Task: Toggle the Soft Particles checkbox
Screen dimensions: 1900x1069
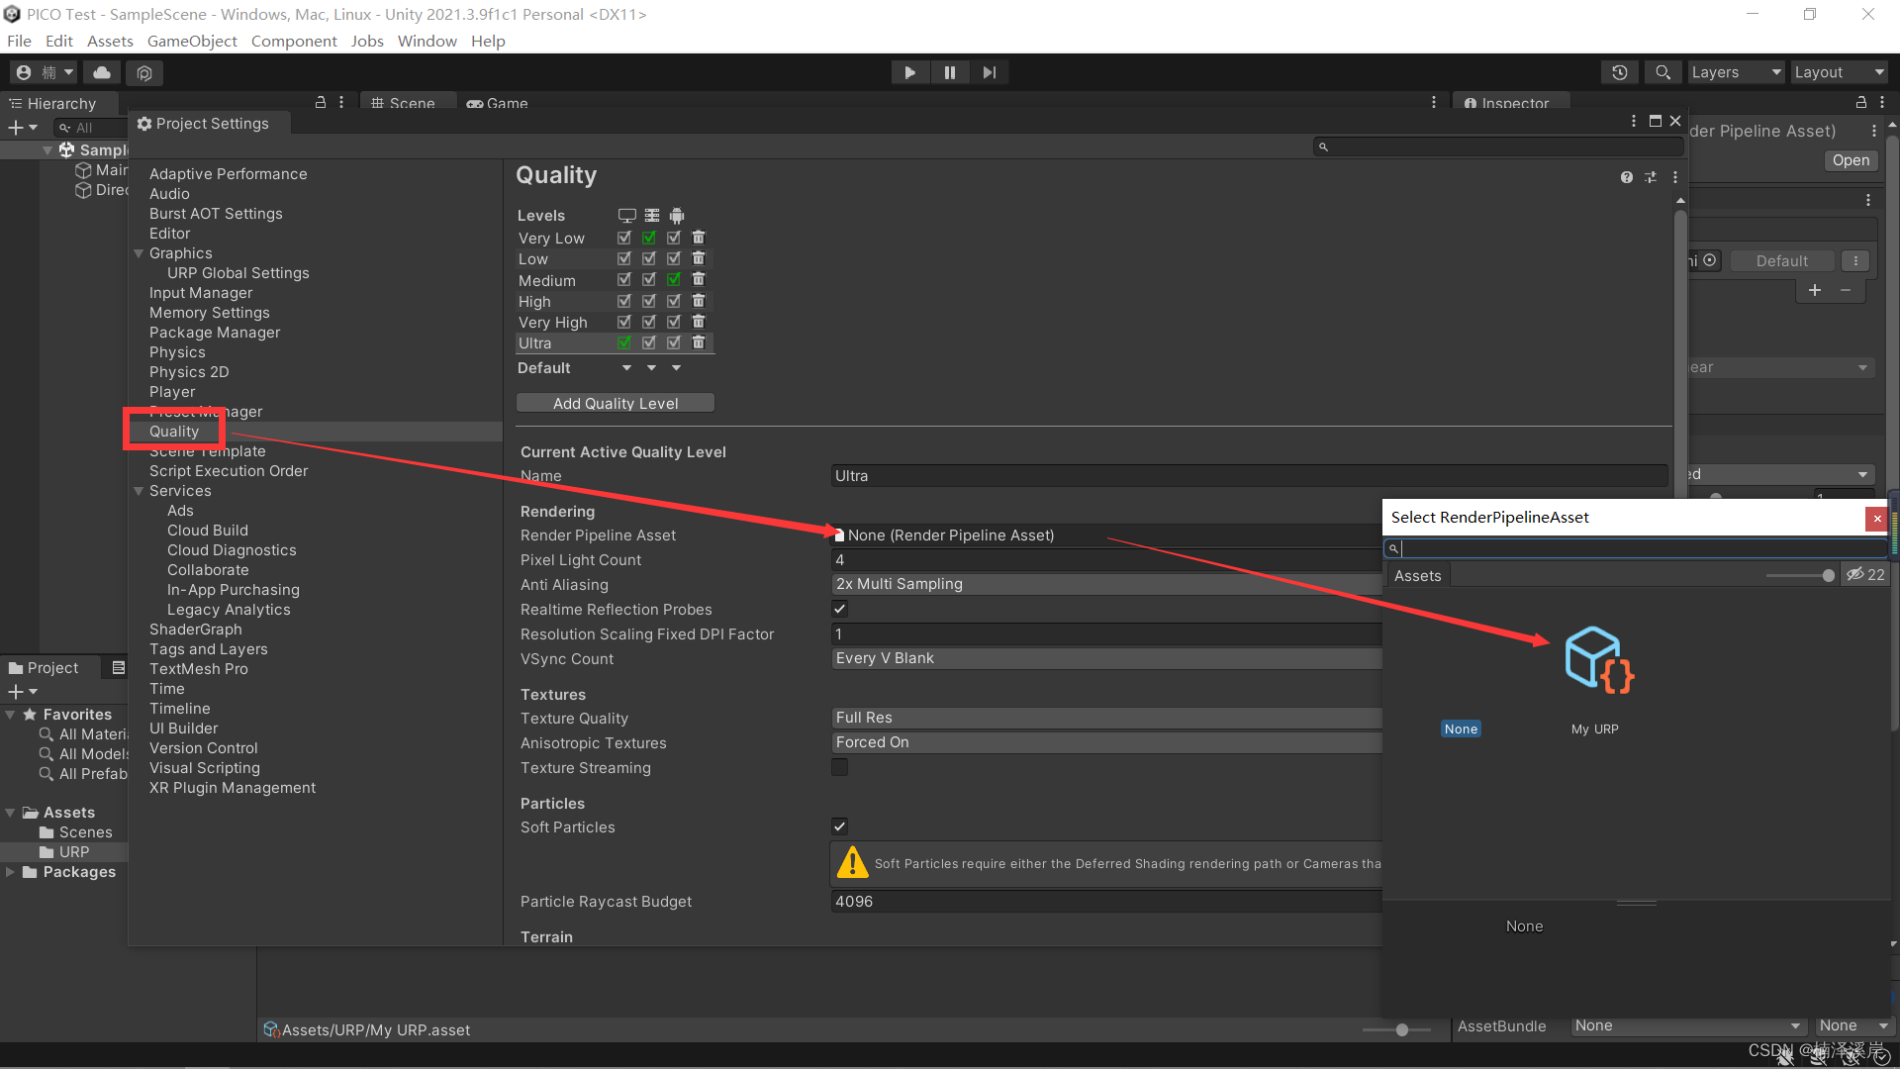Action: point(840,826)
